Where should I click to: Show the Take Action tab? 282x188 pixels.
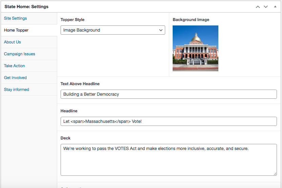[15, 66]
